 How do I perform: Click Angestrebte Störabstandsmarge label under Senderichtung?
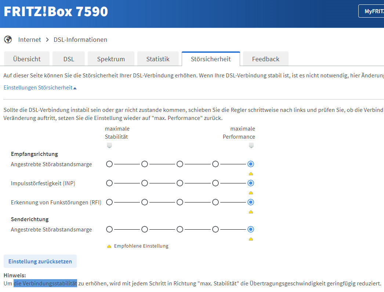pos(51,230)
